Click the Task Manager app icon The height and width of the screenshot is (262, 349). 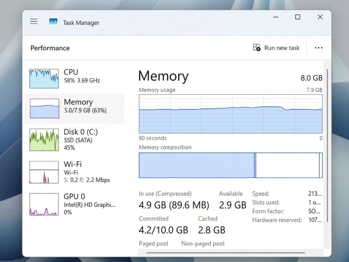pos(53,21)
